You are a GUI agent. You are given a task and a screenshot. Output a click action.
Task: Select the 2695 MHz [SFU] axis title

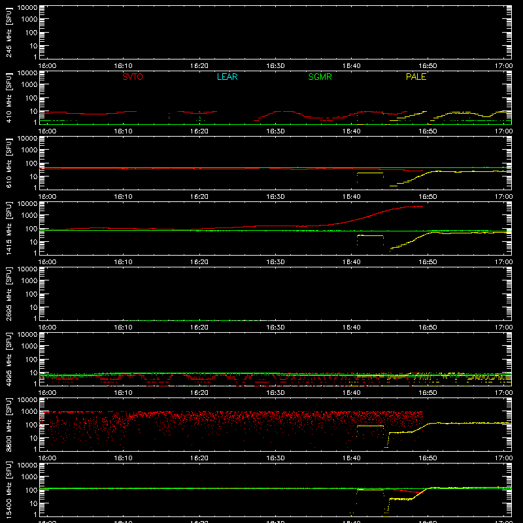[x=8, y=294]
